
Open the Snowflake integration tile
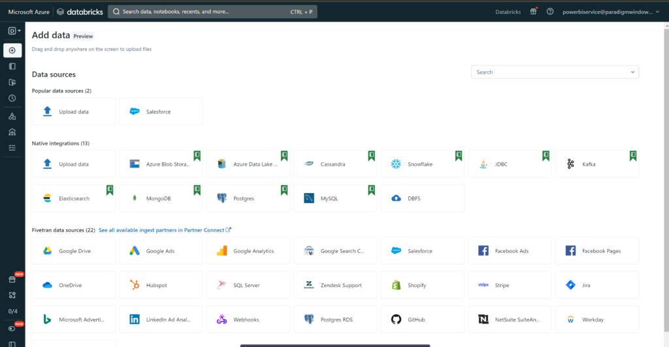coord(423,164)
